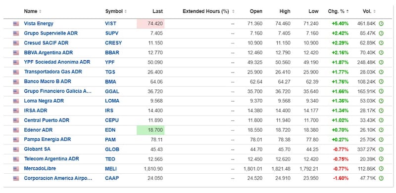Screen dimensions: 396x193
Task: Click the clock icon in Vista Energy row
Action: point(381,24)
